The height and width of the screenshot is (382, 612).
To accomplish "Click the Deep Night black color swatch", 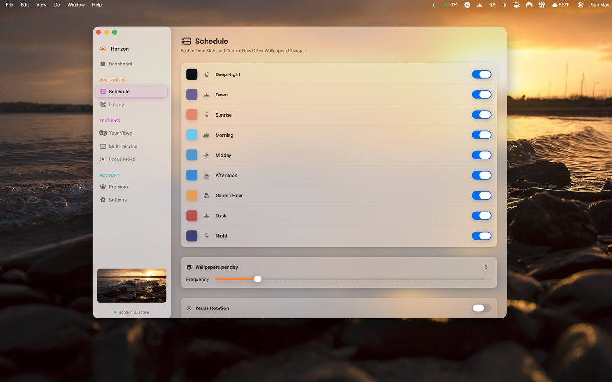I will pyautogui.click(x=192, y=74).
